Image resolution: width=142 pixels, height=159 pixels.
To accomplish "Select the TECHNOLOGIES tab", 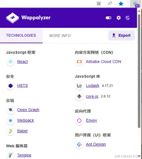I will 21,35.
